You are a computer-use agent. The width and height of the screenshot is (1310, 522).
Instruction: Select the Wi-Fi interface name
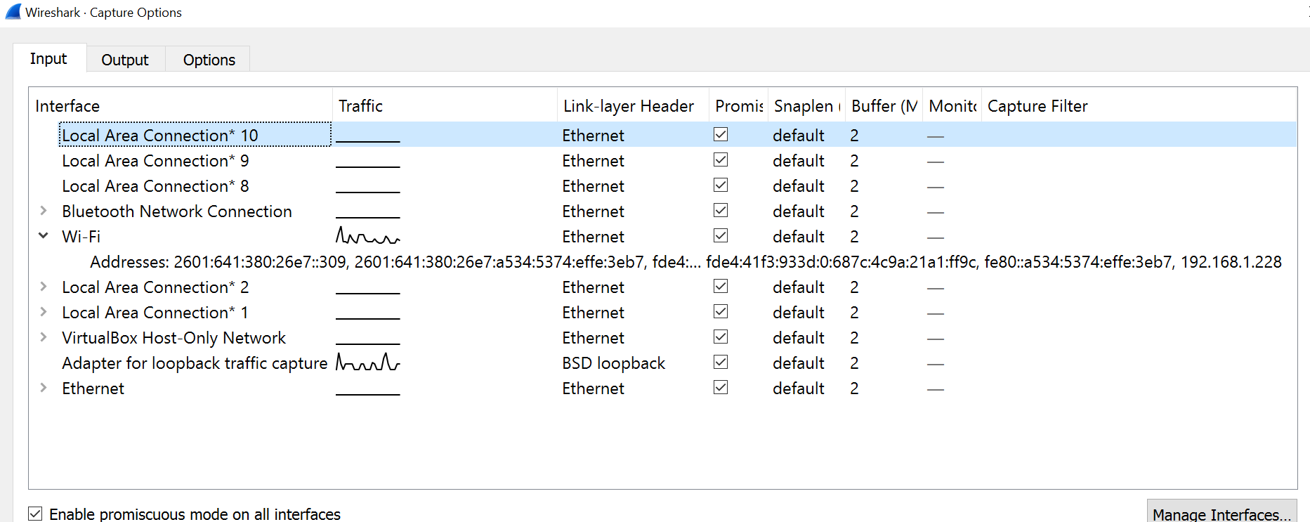point(81,236)
